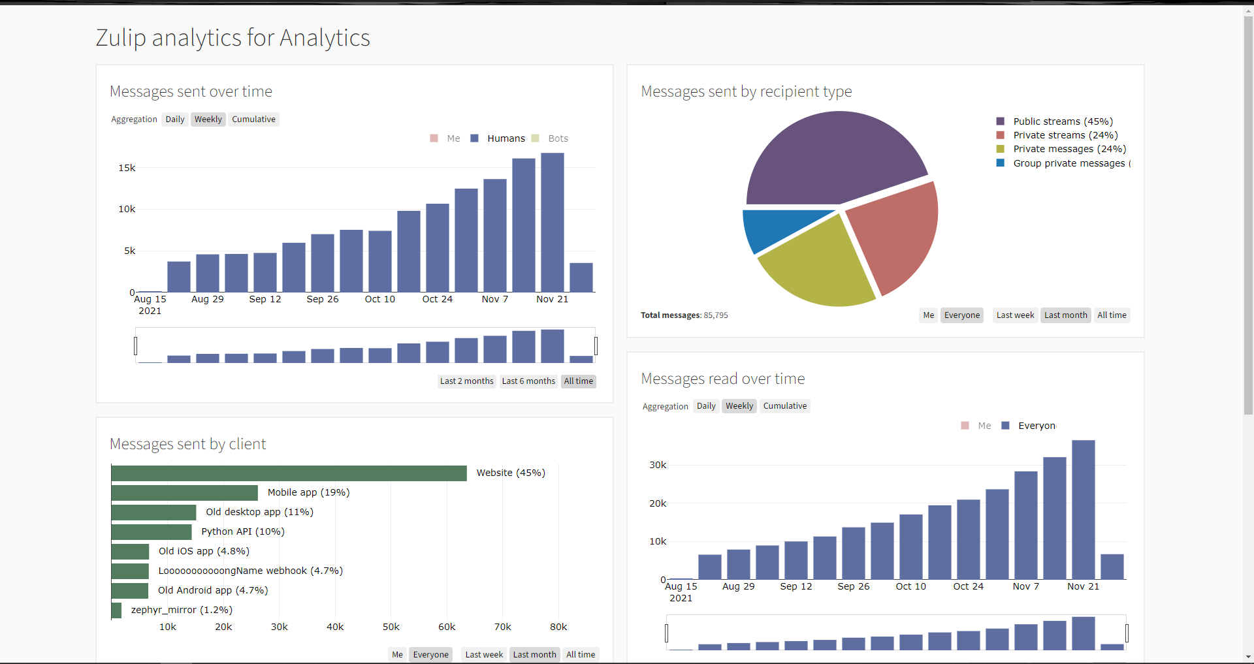The height and width of the screenshot is (664, 1254).
Task: Choose Last week for messages by client
Action: pyautogui.click(x=484, y=655)
